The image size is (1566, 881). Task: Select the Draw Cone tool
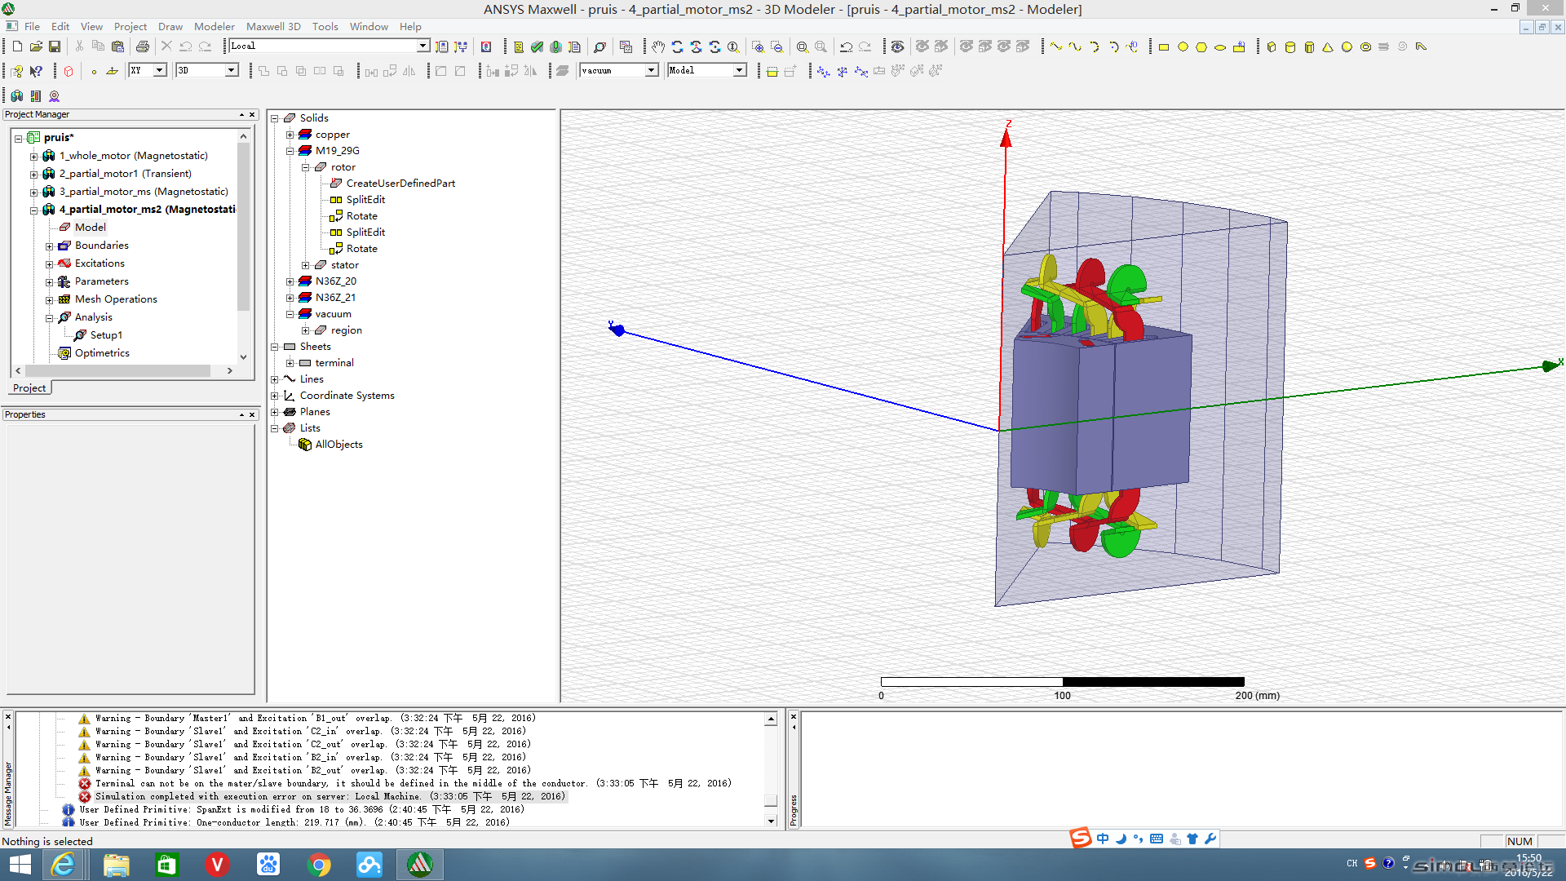[1328, 46]
